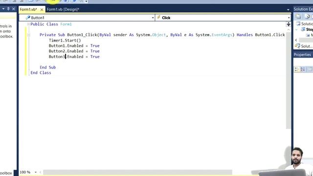The height and width of the screenshot is (176, 313).
Task: Expand the Button1 combo dropdown arrow
Action: tap(153, 18)
